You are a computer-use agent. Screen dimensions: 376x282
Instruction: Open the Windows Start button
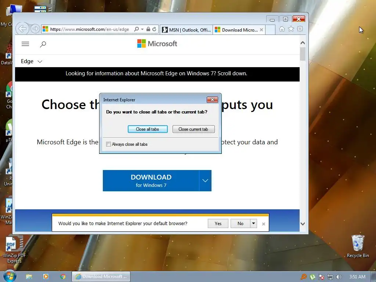(10, 276)
